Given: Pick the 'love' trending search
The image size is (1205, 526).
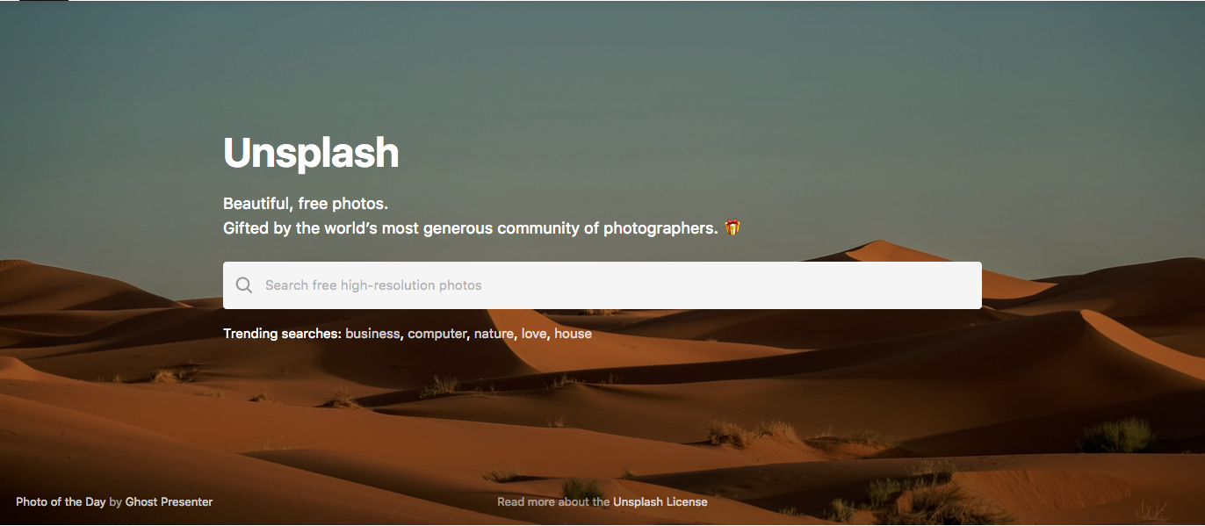Looking at the screenshot, I should 534,334.
